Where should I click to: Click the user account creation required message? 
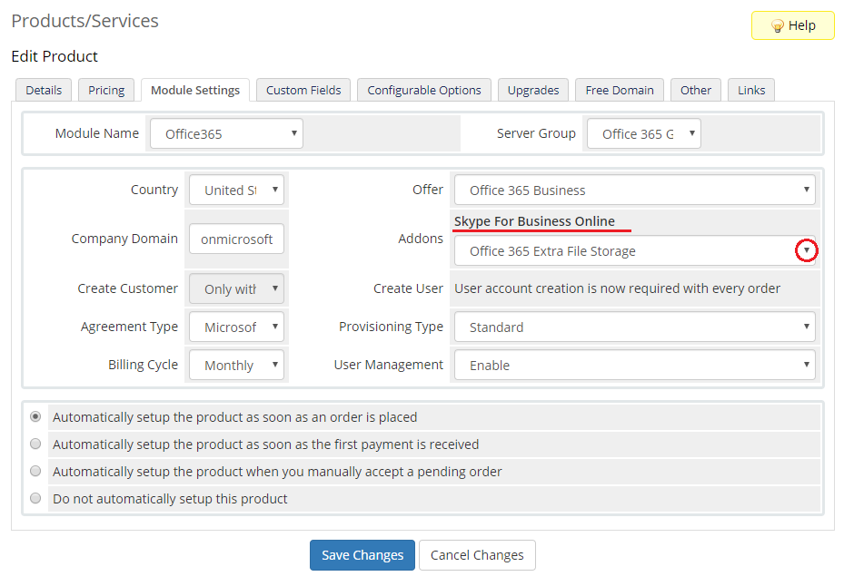[x=617, y=288]
